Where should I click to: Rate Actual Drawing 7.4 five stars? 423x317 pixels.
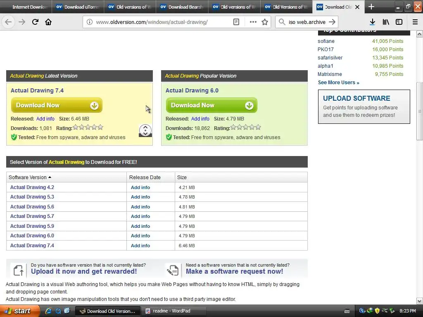[100, 127]
